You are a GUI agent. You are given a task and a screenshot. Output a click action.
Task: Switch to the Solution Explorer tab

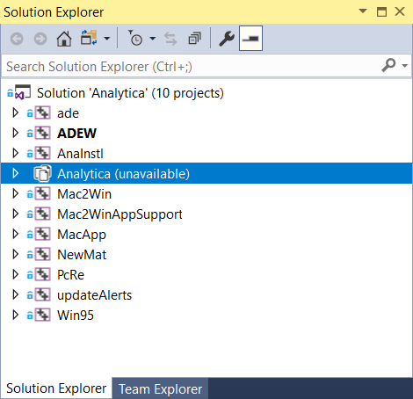pyautogui.click(x=56, y=388)
